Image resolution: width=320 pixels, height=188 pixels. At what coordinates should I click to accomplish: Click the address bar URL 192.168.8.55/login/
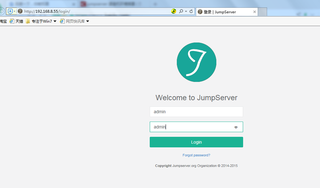pyautogui.click(x=47, y=11)
